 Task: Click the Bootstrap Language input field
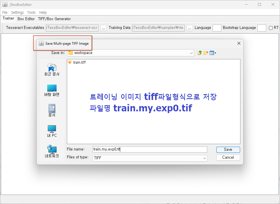click(x=262, y=28)
